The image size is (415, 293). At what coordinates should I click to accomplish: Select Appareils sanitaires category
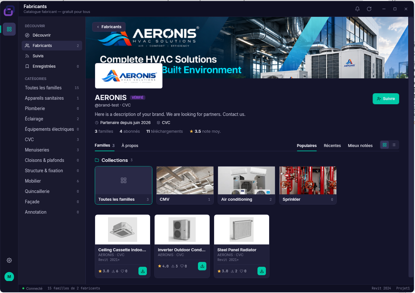[52, 98]
